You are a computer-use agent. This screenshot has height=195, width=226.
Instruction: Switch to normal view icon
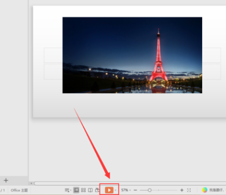tap(76, 190)
